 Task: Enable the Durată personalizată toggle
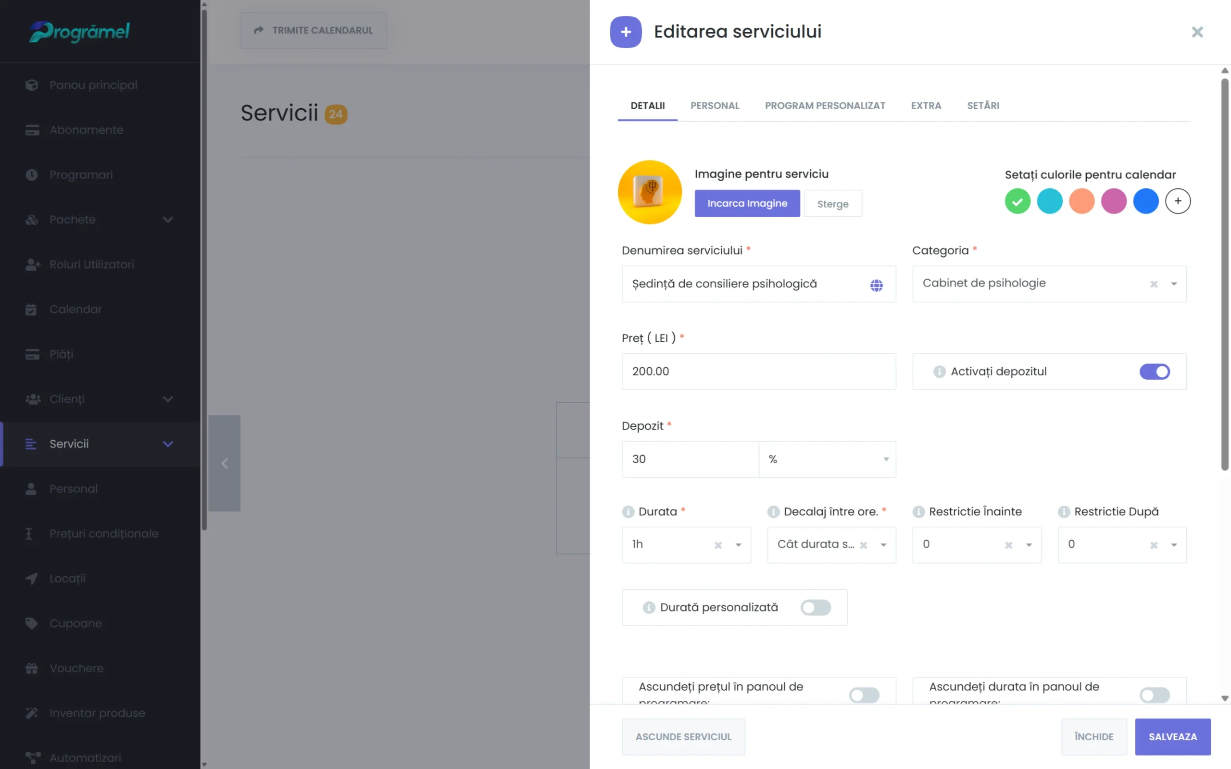pyautogui.click(x=816, y=607)
